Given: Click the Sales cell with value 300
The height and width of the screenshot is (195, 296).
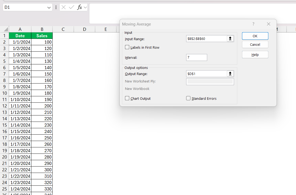Looking at the screenshot, I should click(x=42, y=170).
